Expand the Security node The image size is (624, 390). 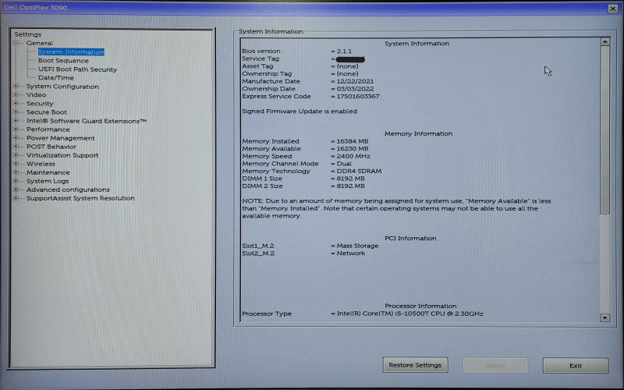coord(16,104)
